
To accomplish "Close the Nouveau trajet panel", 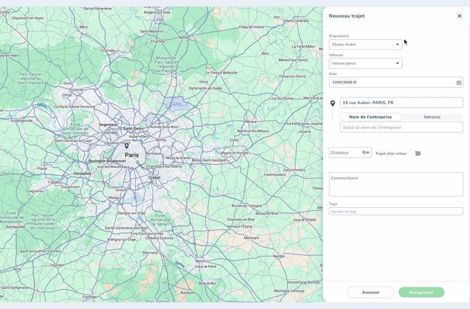I will [459, 16].
